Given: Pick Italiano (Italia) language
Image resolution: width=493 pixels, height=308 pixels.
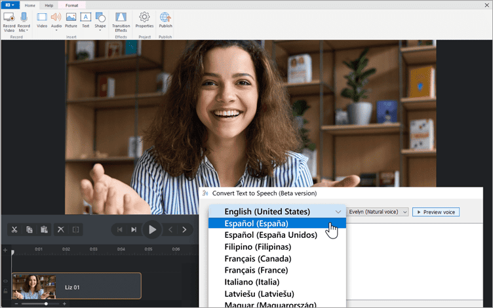Looking at the screenshot, I should [x=277, y=282].
